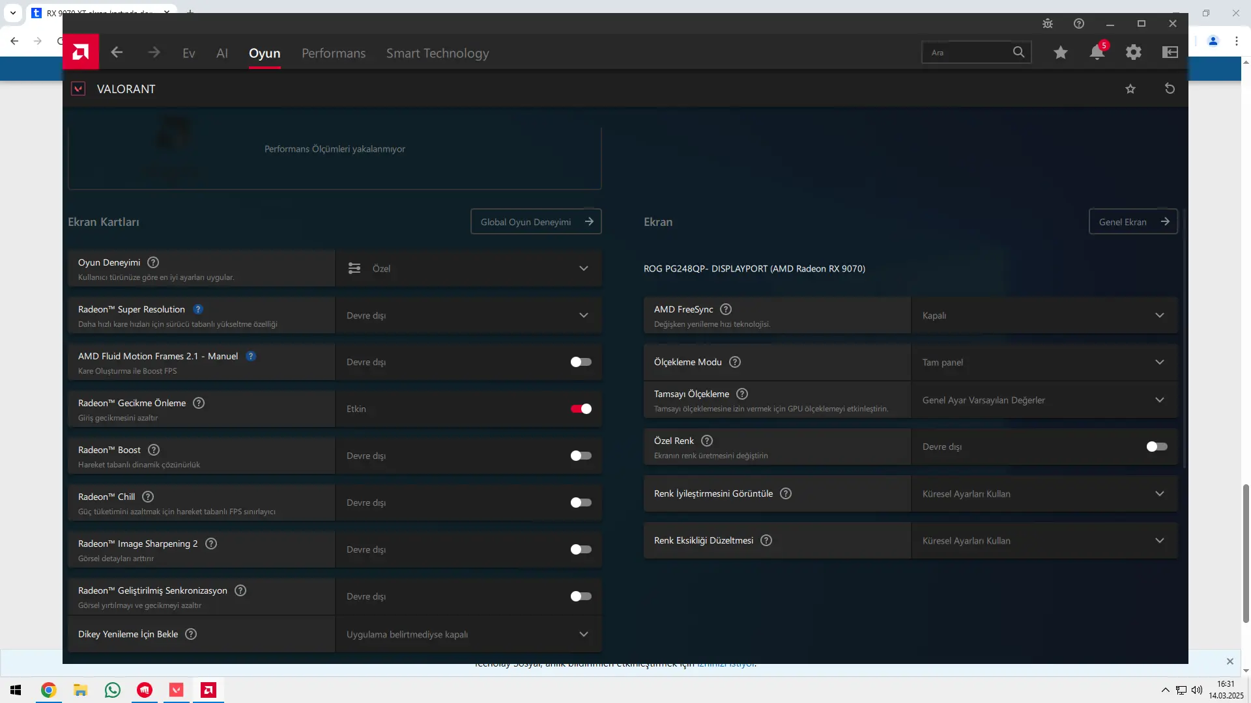1251x703 pixels.
Task: Show help for AMD FreeSync
Action: (x=726, y=309)
